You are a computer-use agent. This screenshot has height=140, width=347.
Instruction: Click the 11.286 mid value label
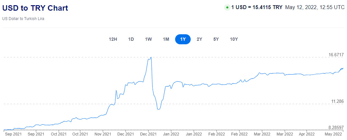point(338,102)
